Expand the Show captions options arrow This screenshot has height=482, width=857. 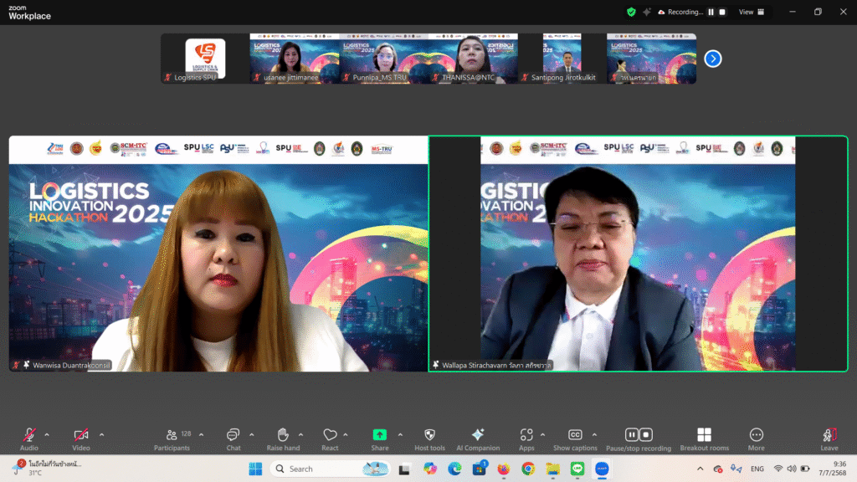click(x=594, y=435)
